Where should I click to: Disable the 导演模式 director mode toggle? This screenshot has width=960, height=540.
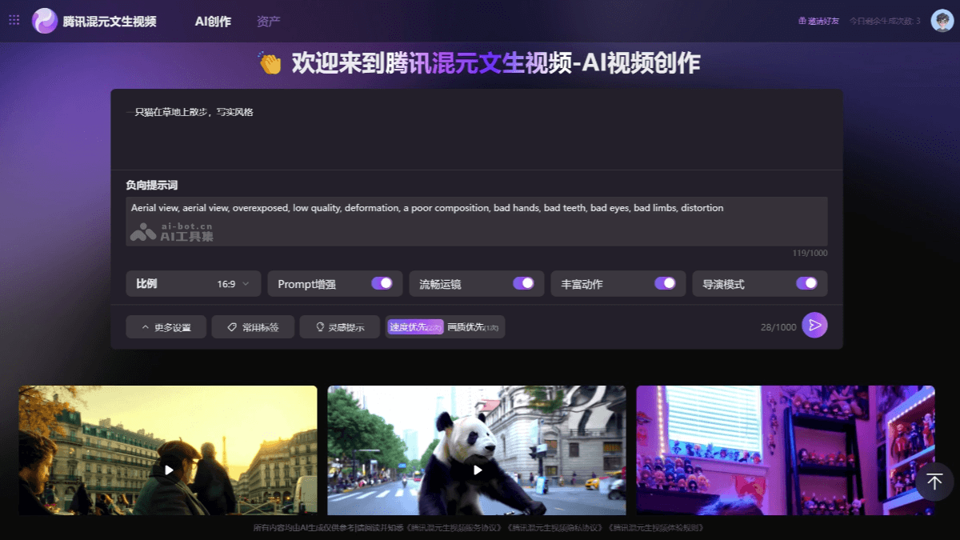[x=807, y=283]
